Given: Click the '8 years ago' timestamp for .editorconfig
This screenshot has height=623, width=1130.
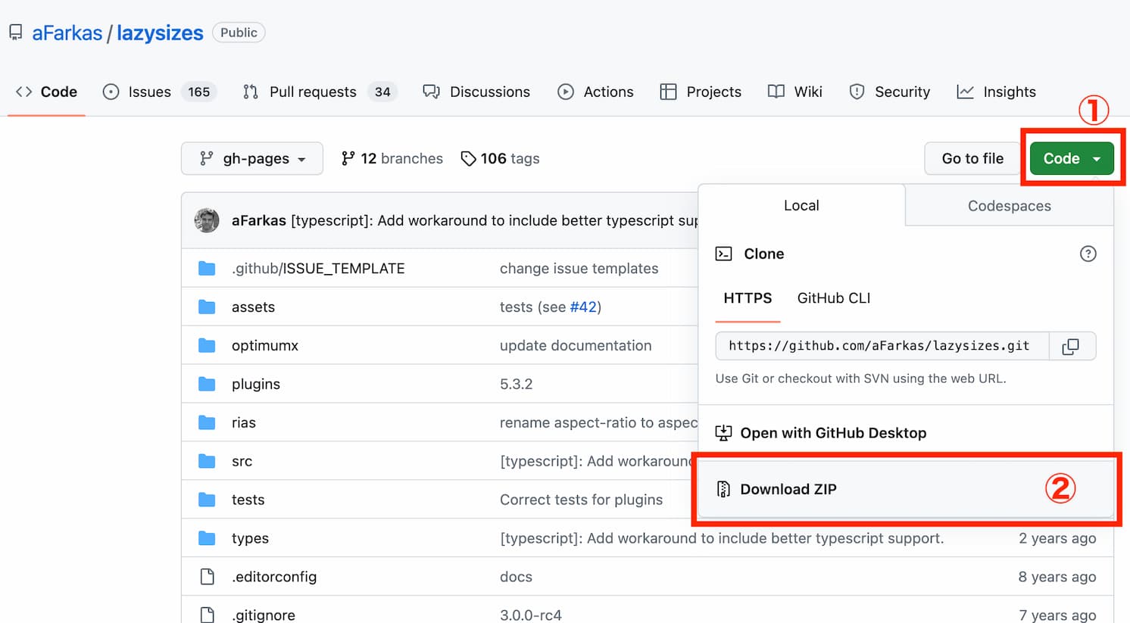Looking at the screenshot, I should (x=1057, y=577).
